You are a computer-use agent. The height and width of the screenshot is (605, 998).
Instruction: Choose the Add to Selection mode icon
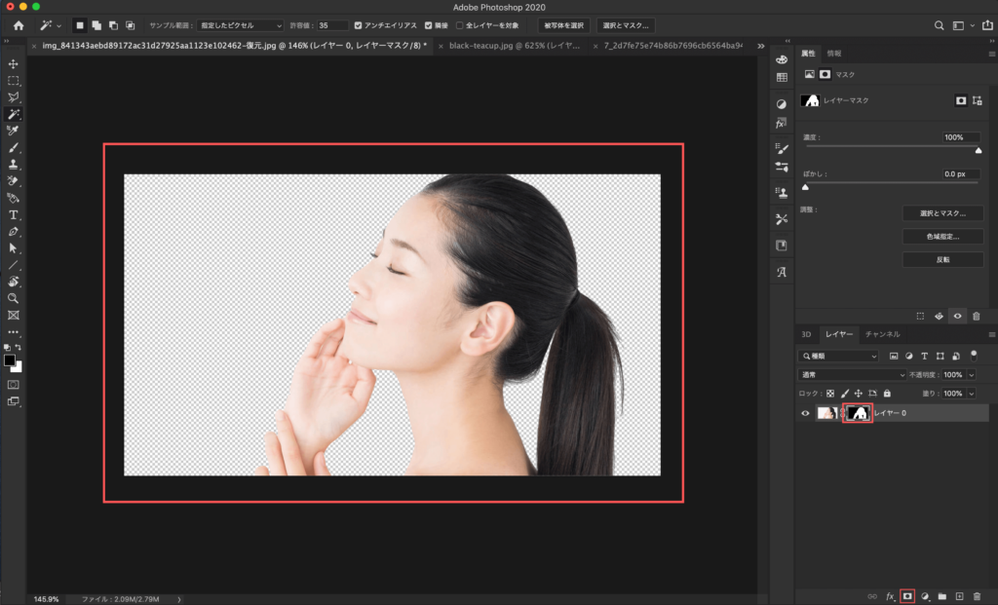pyautogui.click(x=96, y=25)
